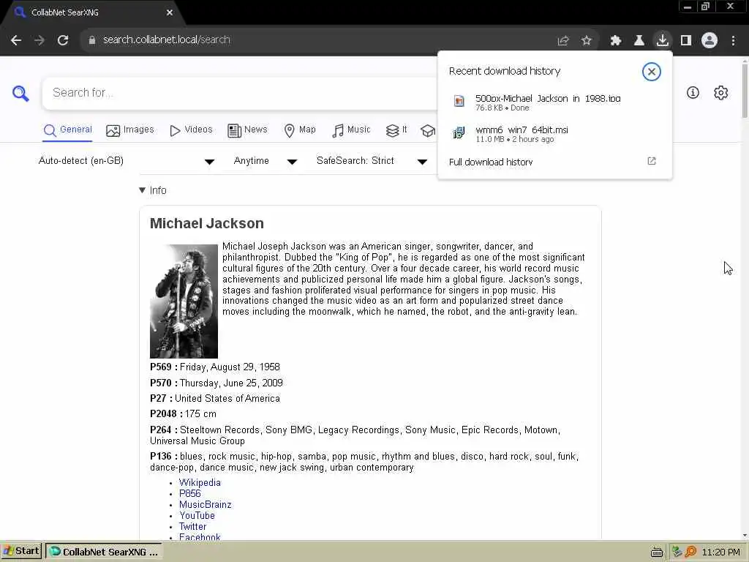
Task: Open the Facebook link
Action: click(200, 536)
